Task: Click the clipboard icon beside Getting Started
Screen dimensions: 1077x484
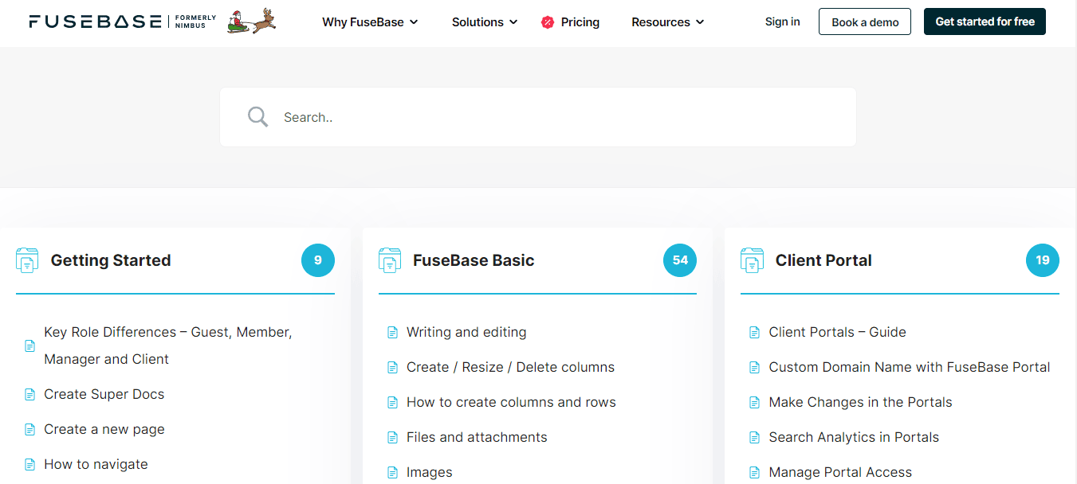Action: pos(26,260)
